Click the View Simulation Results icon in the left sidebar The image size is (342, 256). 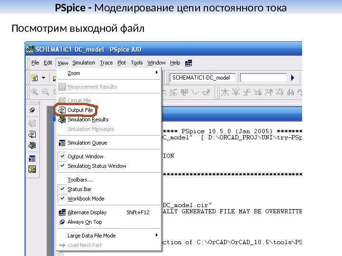tap(32, 145)
